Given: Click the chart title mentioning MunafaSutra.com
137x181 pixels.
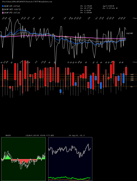Looking at the screenshot, I should click(27, 2).
